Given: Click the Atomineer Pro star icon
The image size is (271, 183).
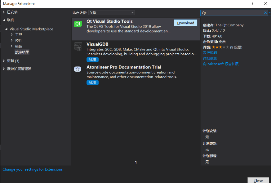Looking at the screenshot, I should [x=78, y=69].
